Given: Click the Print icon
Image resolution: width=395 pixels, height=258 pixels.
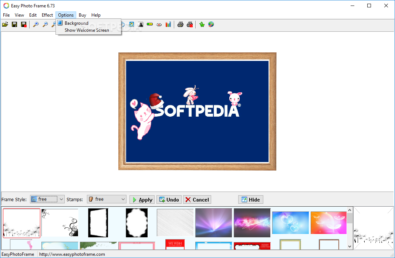Looking at the screenshot, I should click(x=180, y=24).
